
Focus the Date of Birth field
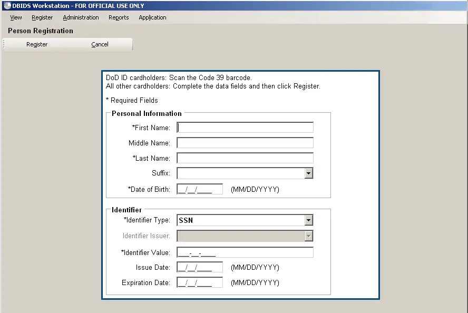point(199,189)
